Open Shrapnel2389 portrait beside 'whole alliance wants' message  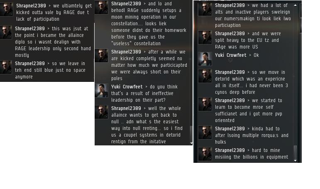(101, 112)
